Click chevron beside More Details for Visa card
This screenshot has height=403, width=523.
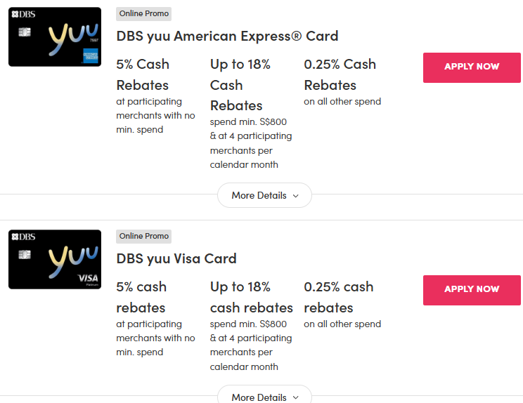(295, 397)
